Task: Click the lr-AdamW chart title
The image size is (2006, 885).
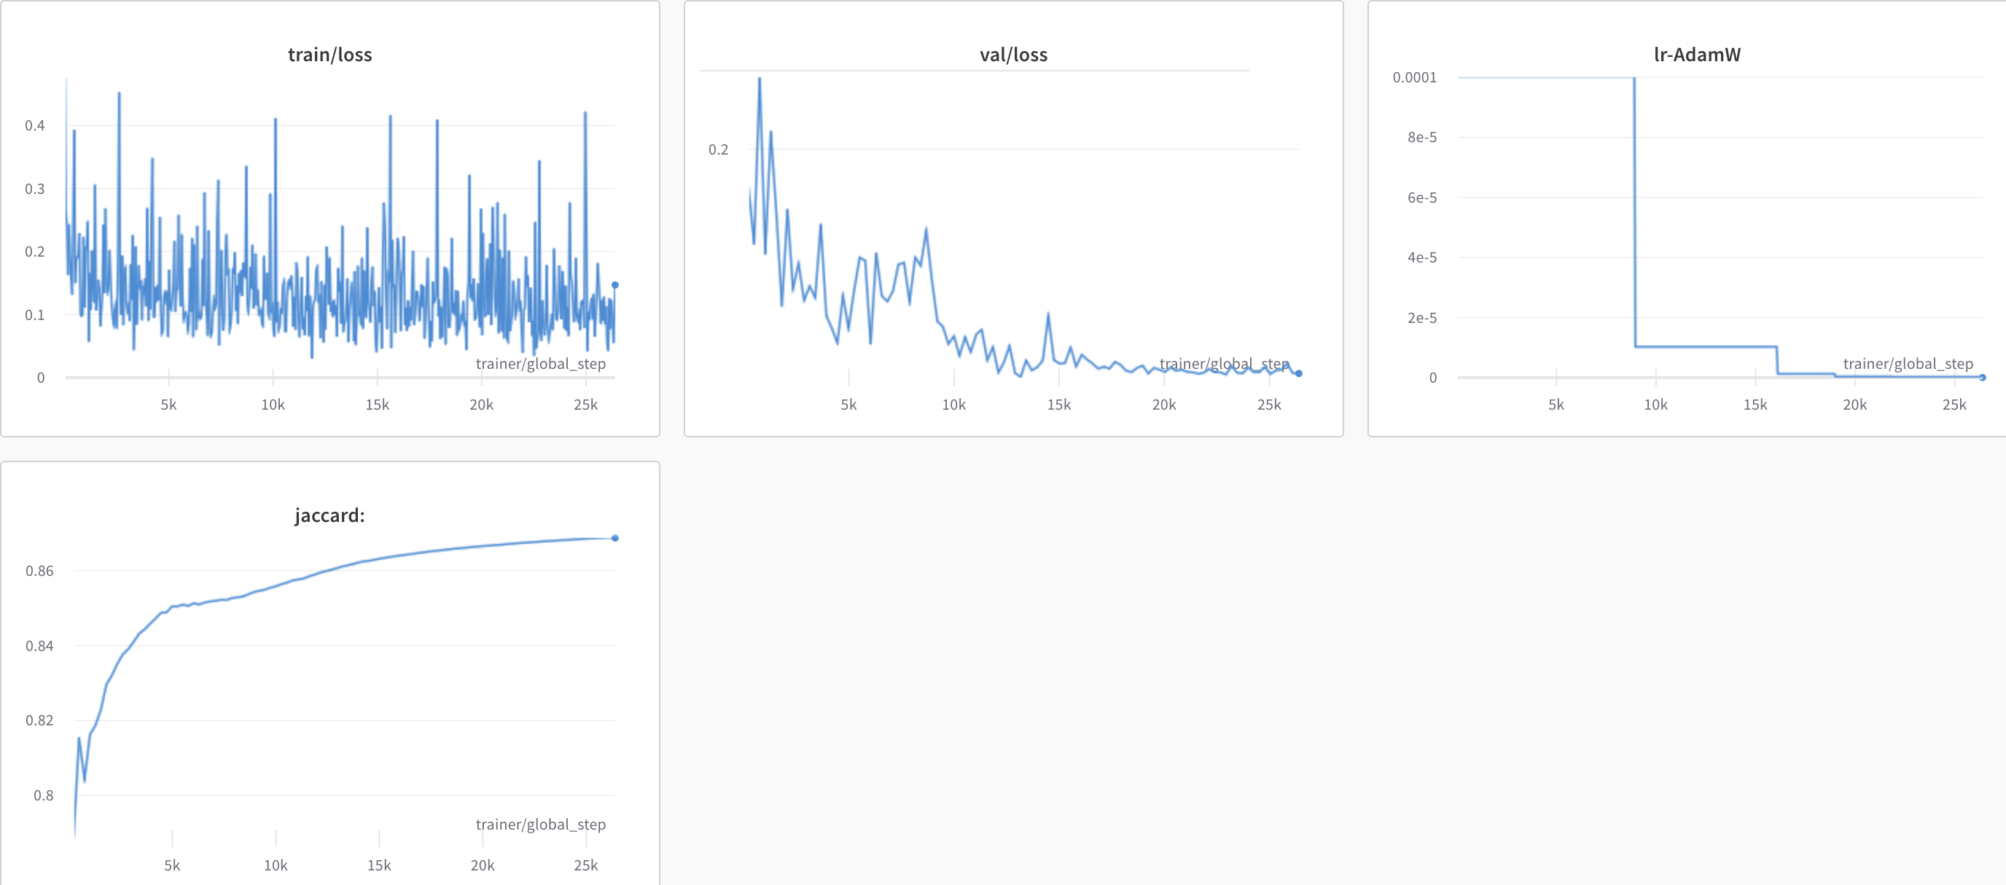Action: tap(1697, 55)
